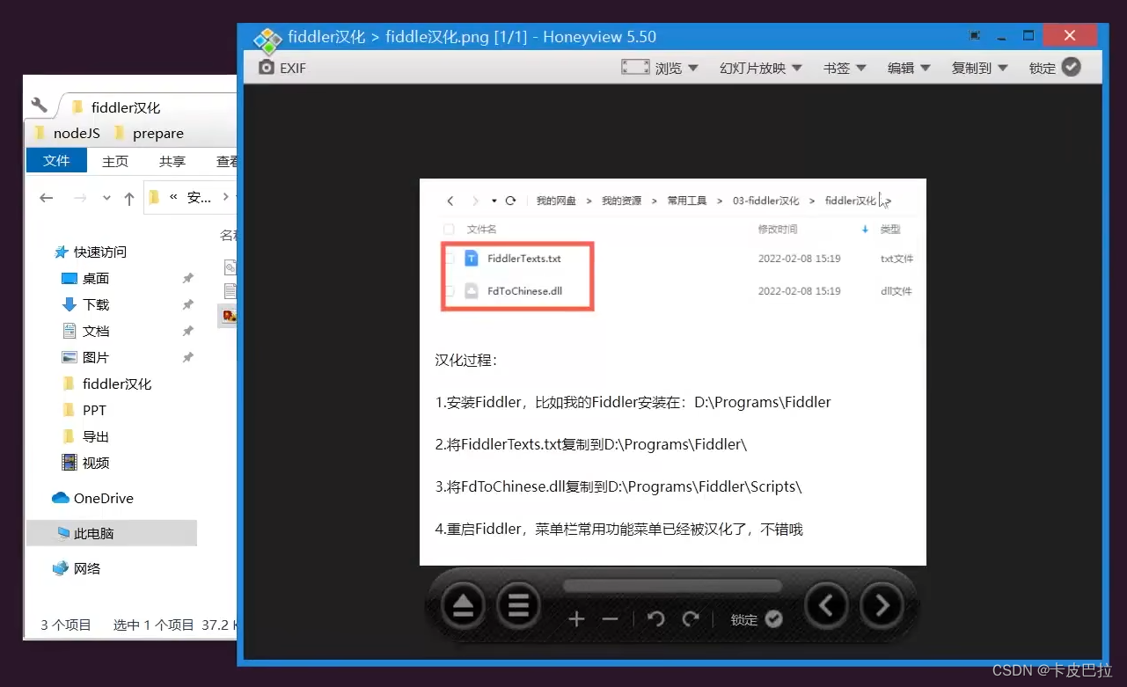Select 快速访问 in navigation pane
Viewport: 1127px width, 687px height.
(91, 252)
